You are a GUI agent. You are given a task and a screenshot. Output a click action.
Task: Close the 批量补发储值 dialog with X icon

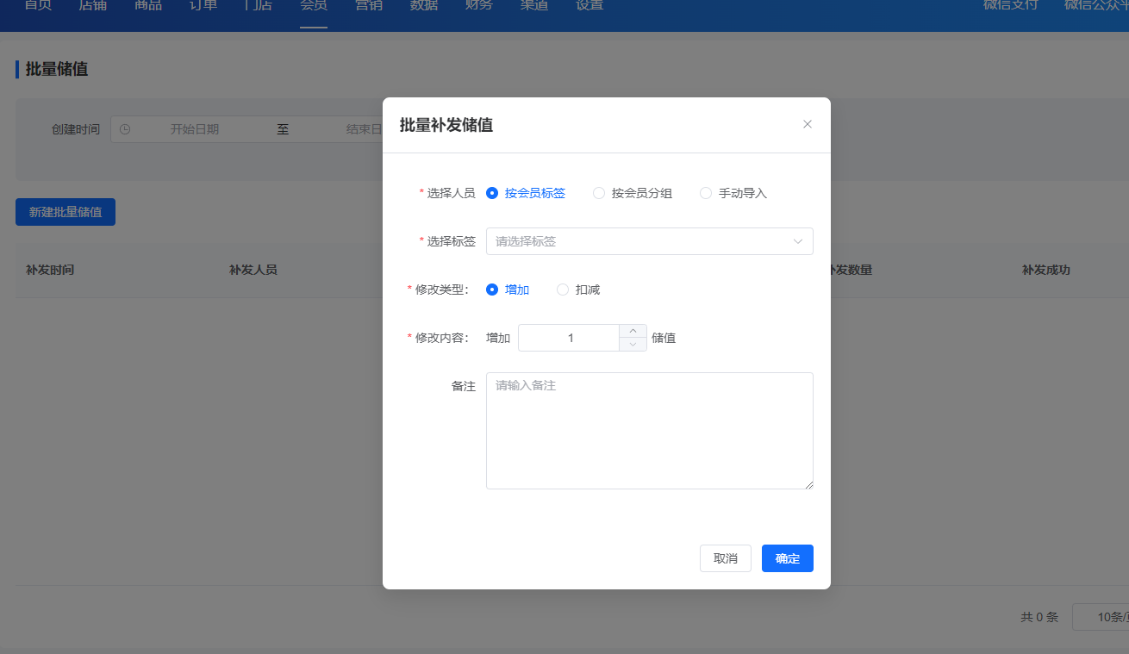(x=808, y=124)
